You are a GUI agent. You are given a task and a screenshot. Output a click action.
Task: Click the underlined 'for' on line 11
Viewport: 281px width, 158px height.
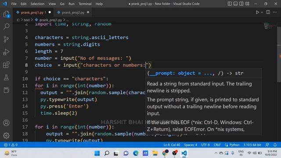click(39, 86)
